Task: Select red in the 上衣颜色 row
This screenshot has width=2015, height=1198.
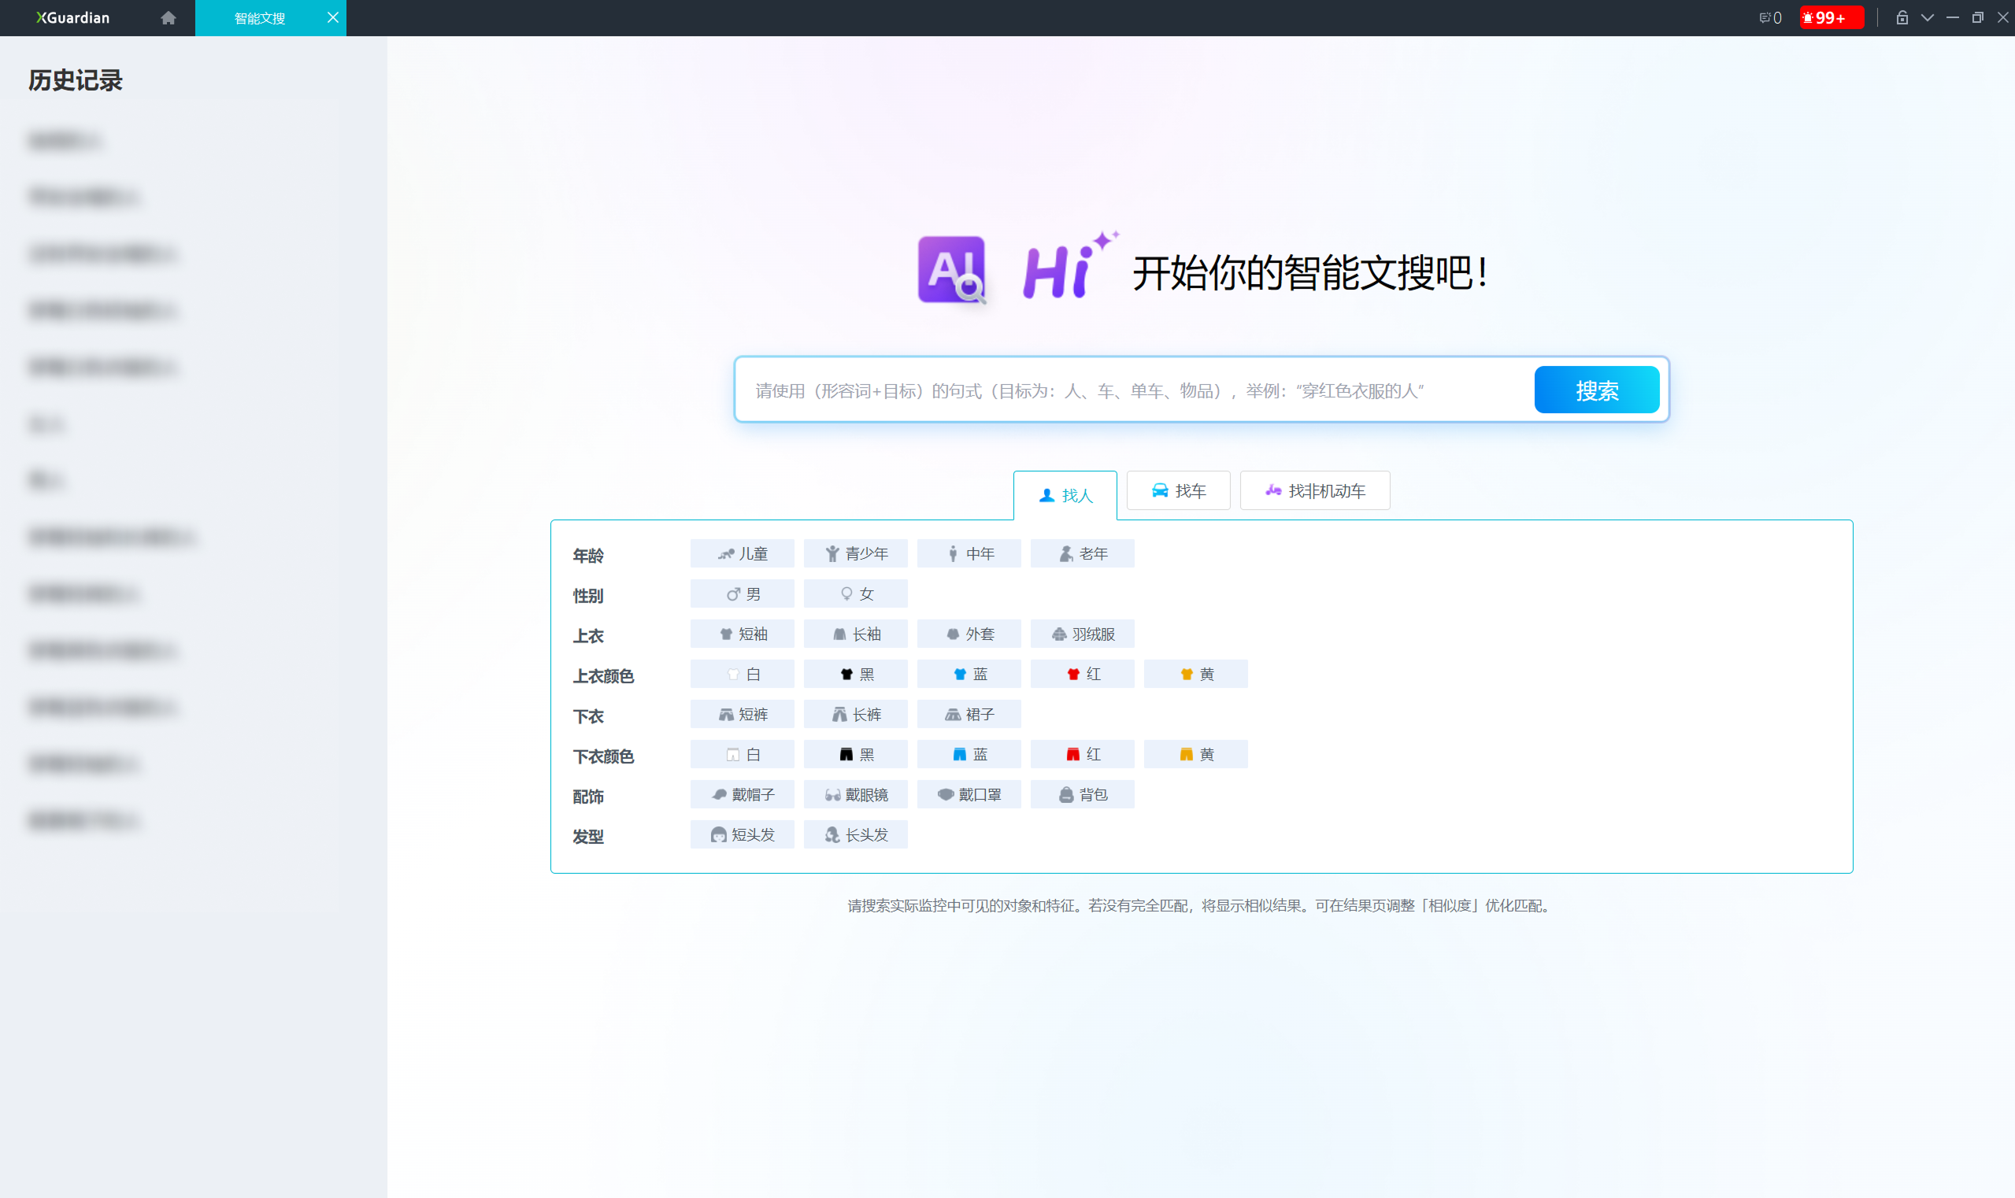Action: click(x=1082, y=674)
